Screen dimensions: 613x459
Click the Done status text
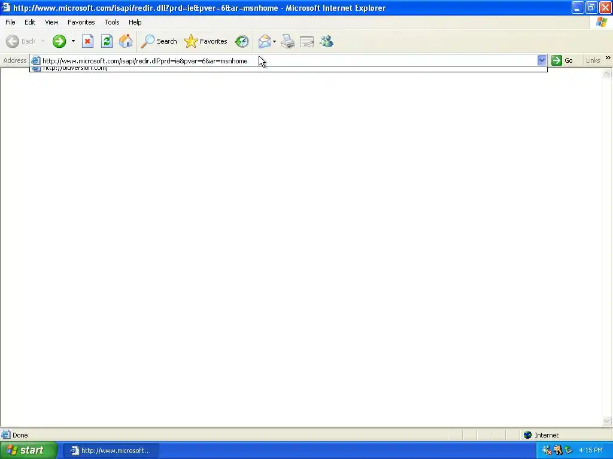20,435
